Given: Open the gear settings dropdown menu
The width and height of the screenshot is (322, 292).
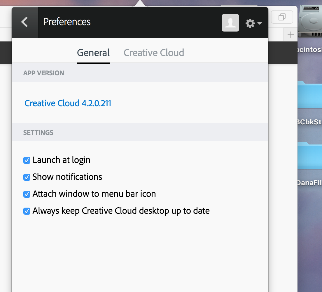Looking at the screenshot, I should (253, 23).
